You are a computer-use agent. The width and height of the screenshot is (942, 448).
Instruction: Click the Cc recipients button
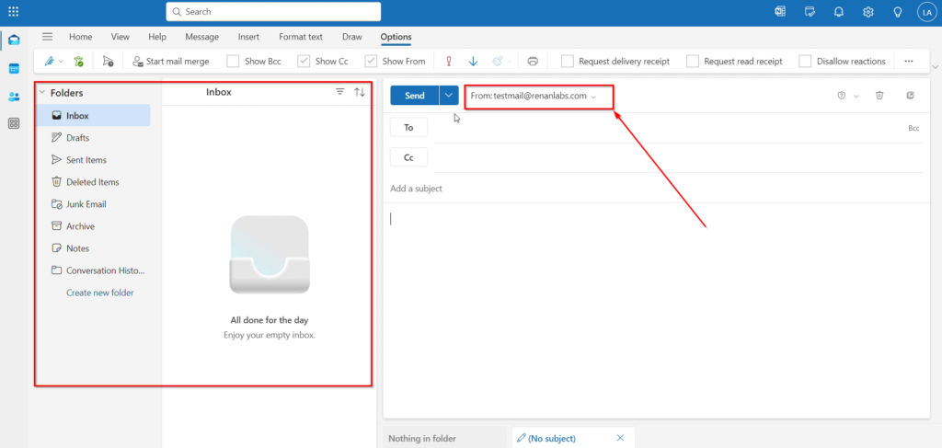coord(409,157)
